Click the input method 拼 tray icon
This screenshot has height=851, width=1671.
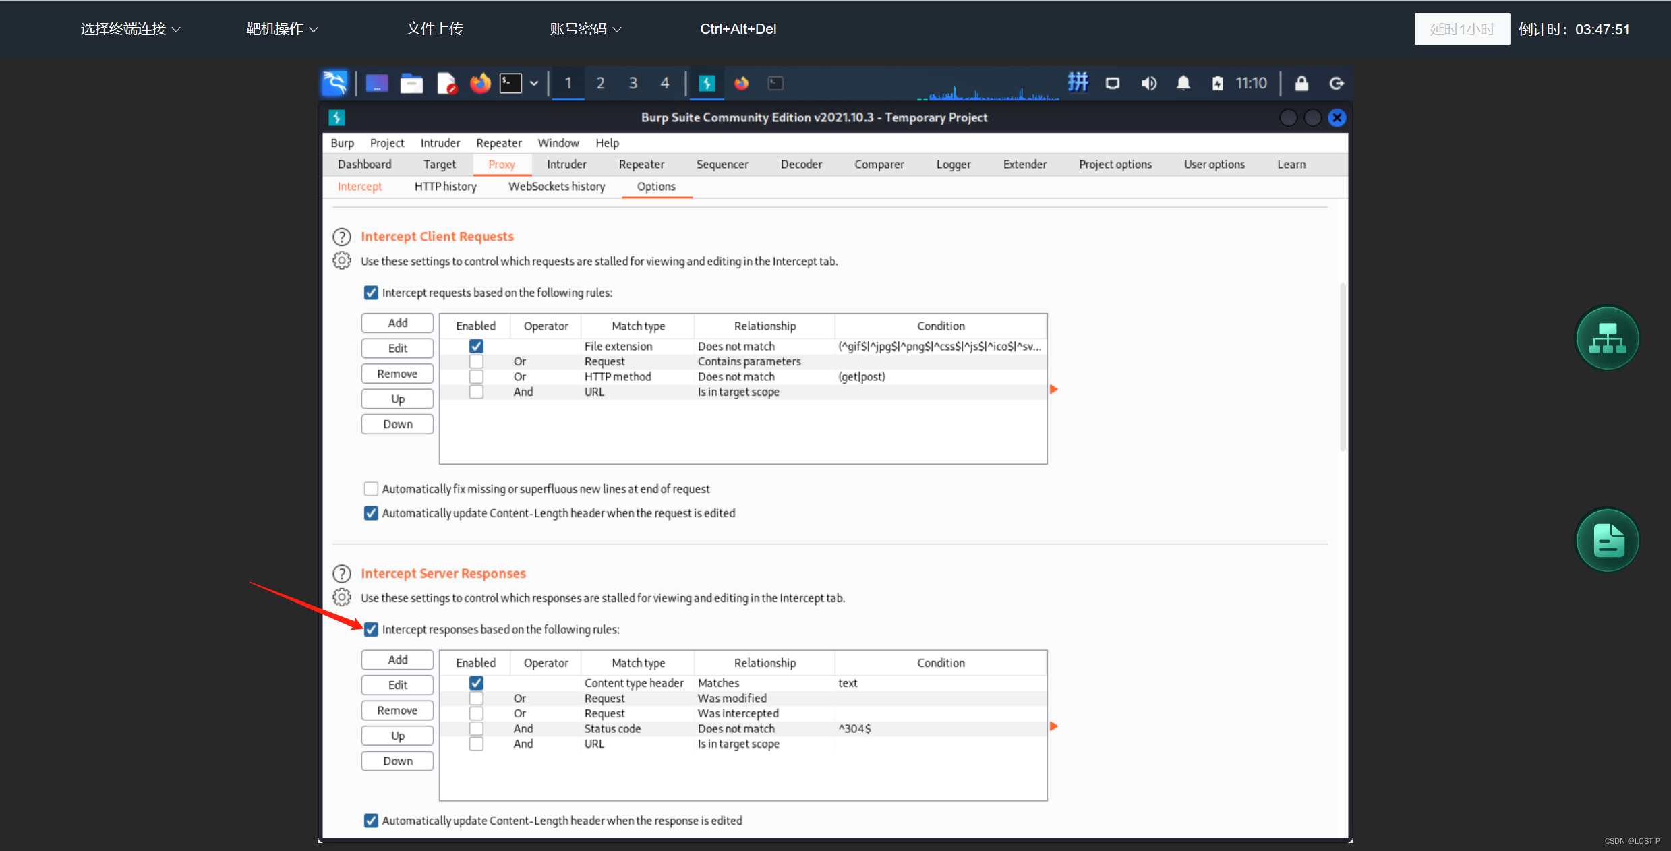pyautogui.click(x=1078, y=82)
